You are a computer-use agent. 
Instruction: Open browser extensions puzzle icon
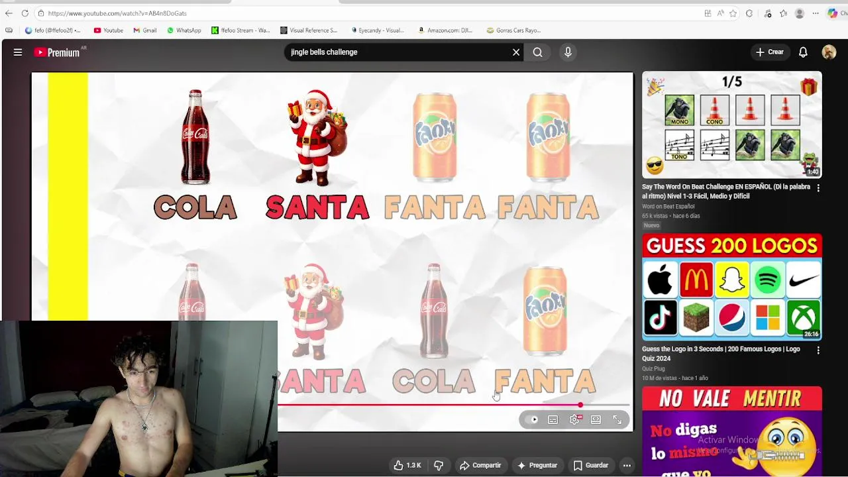[x=749, y=13]
